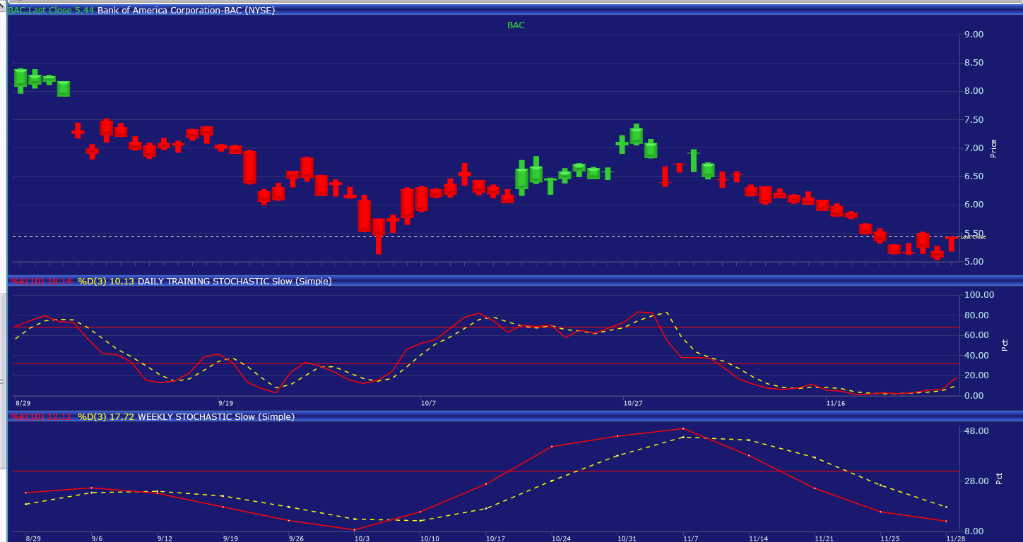Click the 20.00 level on daily stochastic axis
The image size is (1023, 542).
pyautogui.click(x=976, y=375)
